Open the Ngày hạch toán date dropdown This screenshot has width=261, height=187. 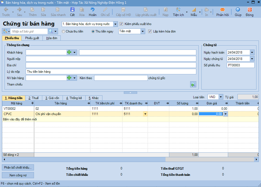coord(252,52)
